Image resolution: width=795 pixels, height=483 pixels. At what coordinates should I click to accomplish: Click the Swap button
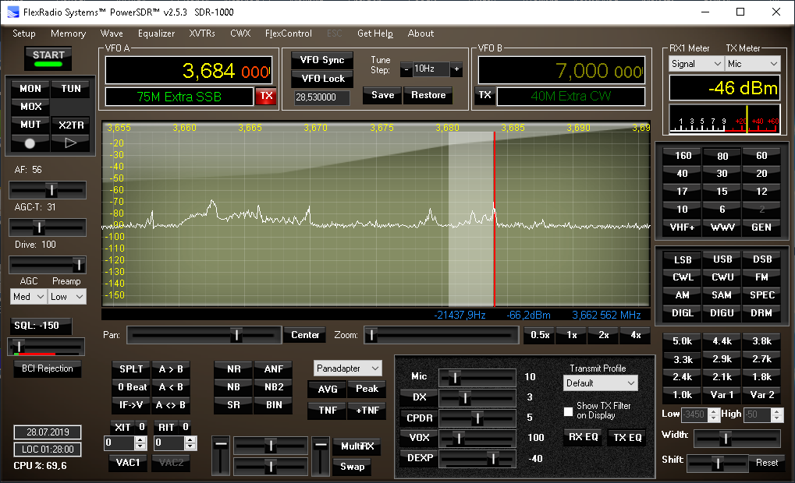click(x=352, y=467)
